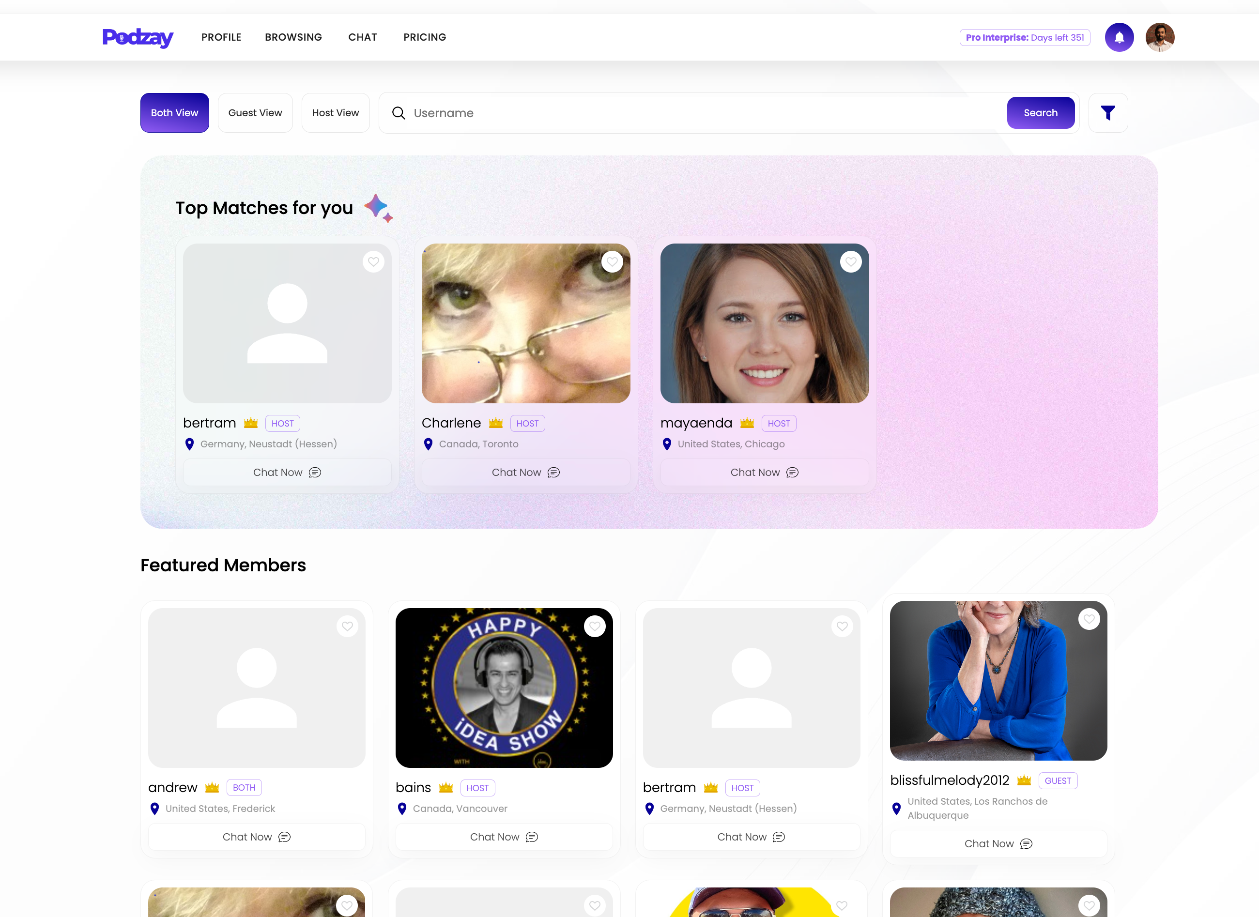The width and height of the screenshot is (1259, 917).
Task: Click the chat bubble icon on andrew's Chat Now
Action: click(284, 837)
